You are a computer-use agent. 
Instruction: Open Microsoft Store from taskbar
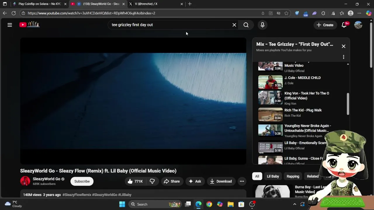click(x=241, y=204)
